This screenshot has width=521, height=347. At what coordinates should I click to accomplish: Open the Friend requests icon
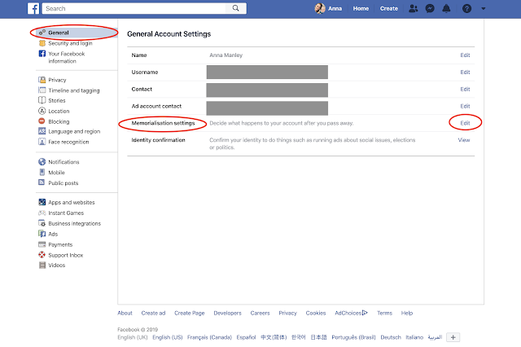(x=413, y=8)
